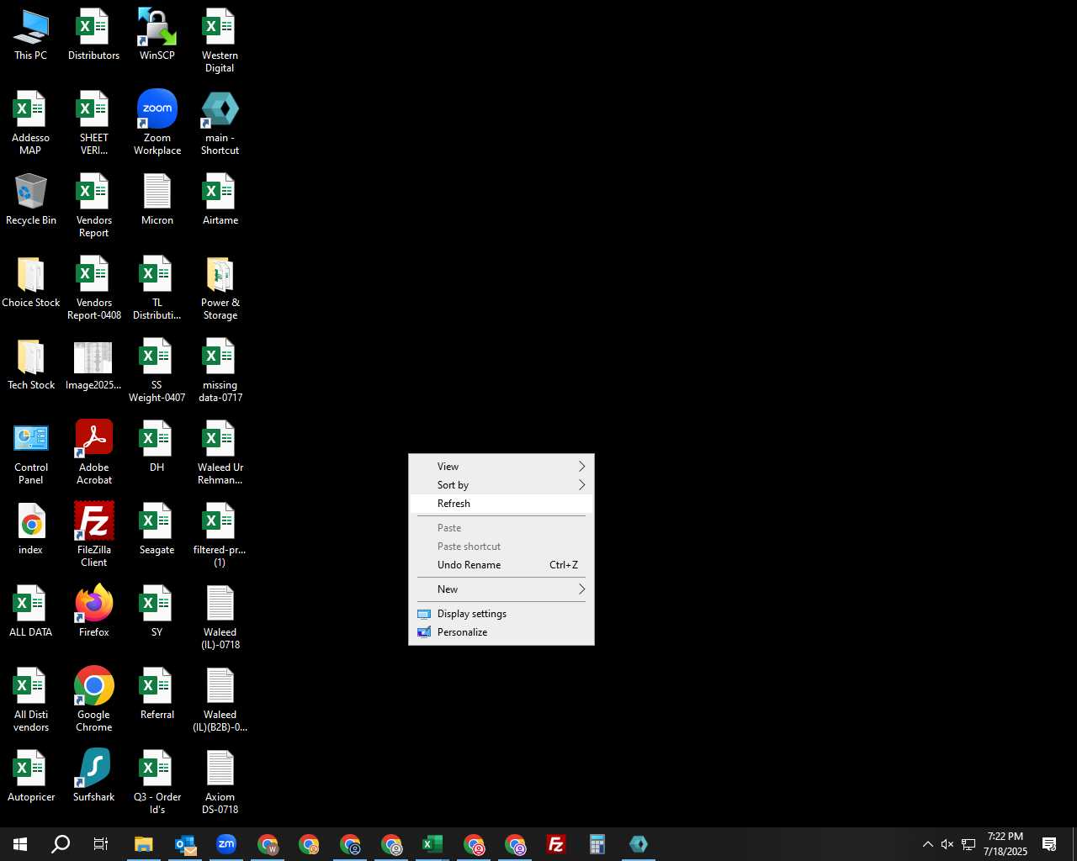The width and height of the screenshot is (1077, 861).
Task: Select the Addesso MAP spreadsheet icon
Action: pyautogui.click(x=31, y=124)
